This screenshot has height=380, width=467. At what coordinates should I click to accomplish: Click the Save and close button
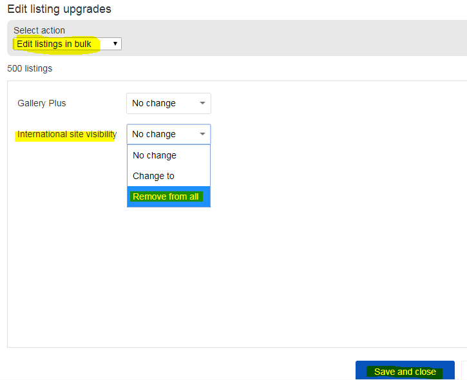405,371
